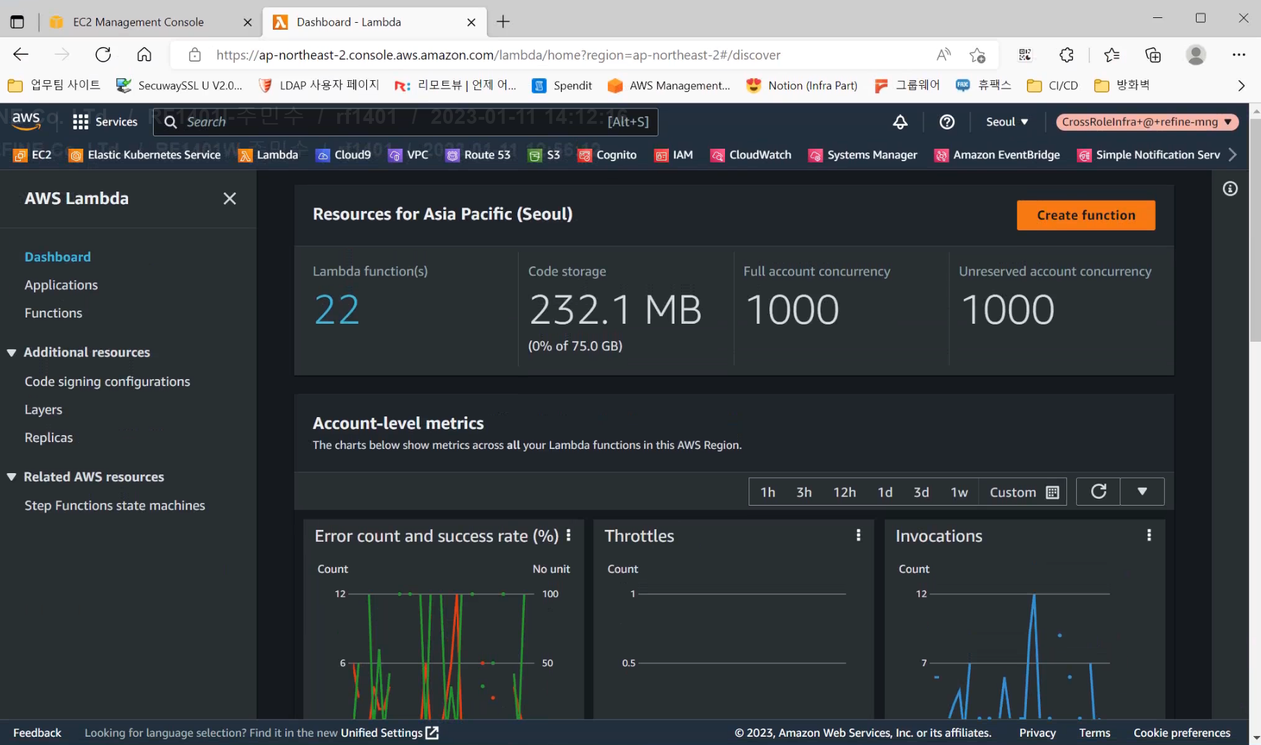This screenshot has height=745, width=1261.
Task: Add this page to favorites
Action: 977,55
